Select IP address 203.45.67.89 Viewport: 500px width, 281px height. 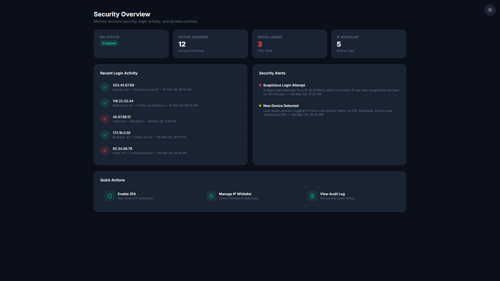pos(123,85)
